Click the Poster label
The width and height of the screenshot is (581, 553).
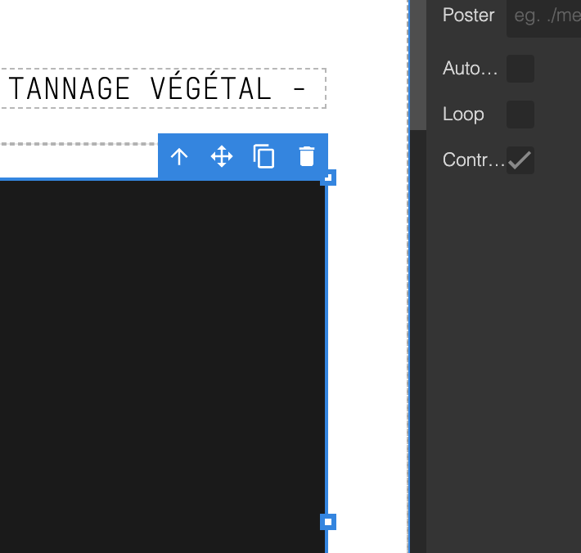click(x=468, y=16)
